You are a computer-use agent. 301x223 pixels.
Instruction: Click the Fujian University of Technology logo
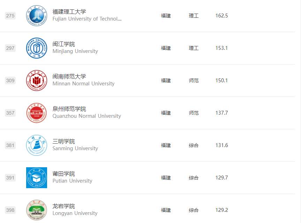point(37,16)
